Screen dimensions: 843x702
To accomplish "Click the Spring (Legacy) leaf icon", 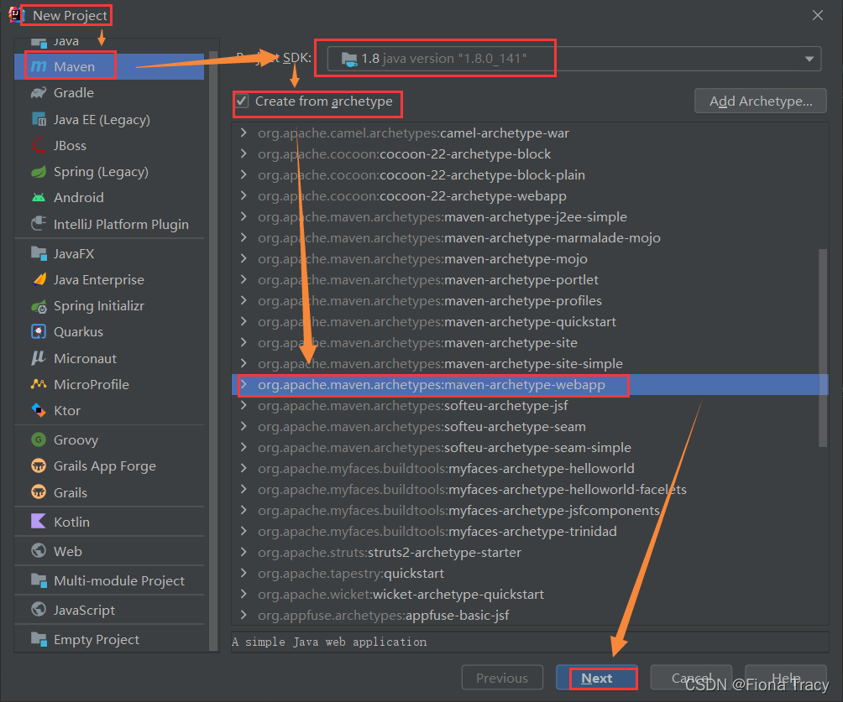I will tap(39, 172).
